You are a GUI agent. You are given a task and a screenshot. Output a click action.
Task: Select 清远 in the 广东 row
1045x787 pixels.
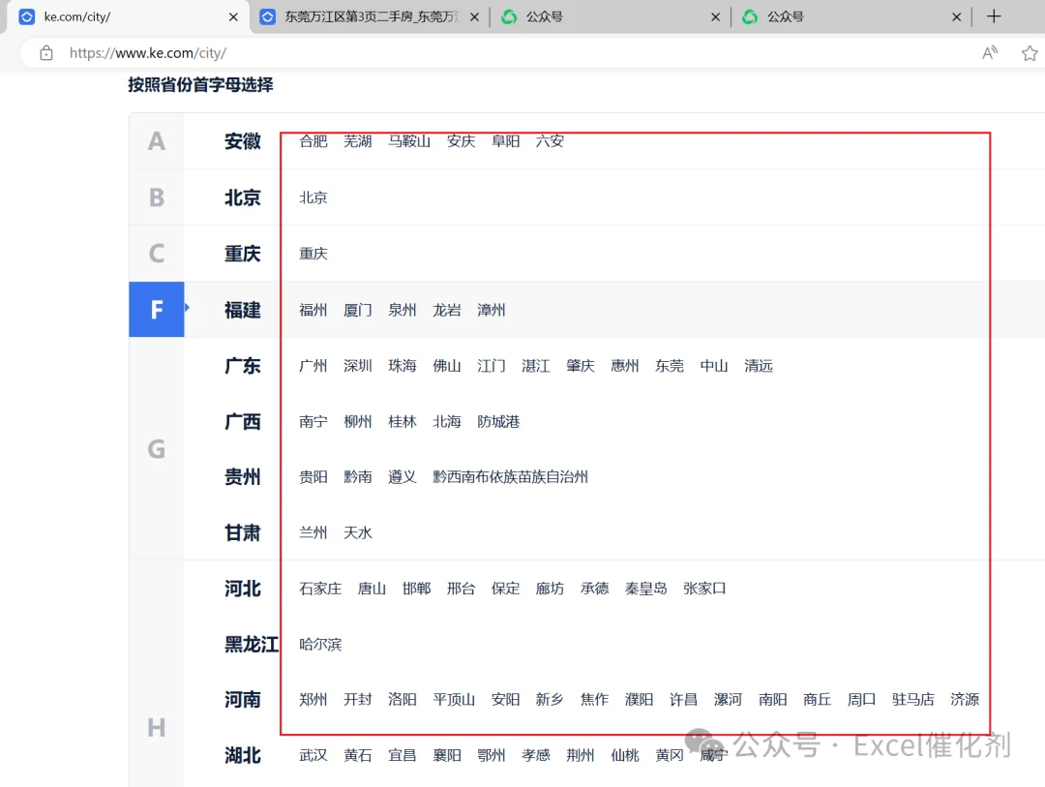759,366
